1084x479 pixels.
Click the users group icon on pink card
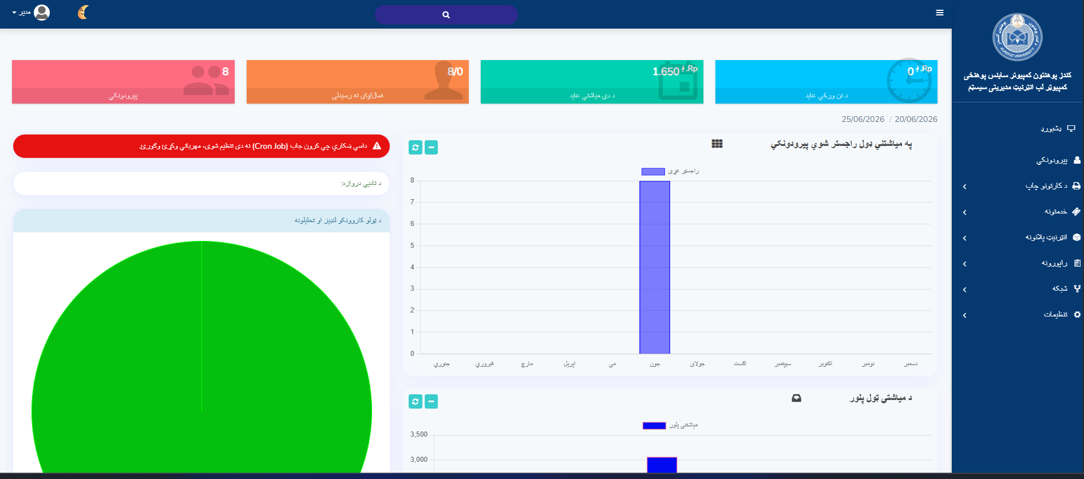click(206, 80)
